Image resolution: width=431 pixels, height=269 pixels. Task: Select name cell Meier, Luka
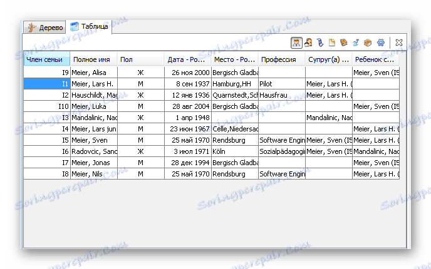[x=94, y=106]
